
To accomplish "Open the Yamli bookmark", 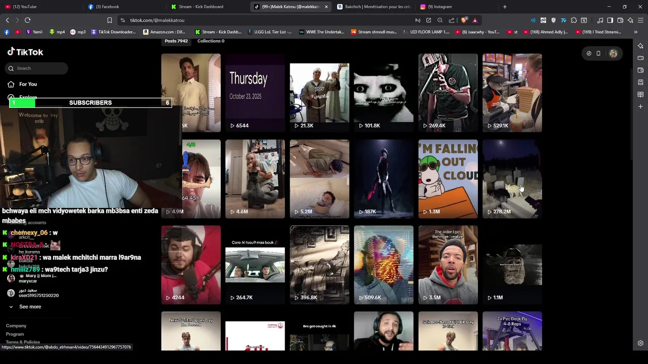I will pos(34,32).
